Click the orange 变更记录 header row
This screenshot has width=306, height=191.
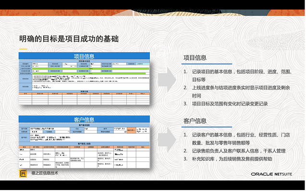point(84,93)
